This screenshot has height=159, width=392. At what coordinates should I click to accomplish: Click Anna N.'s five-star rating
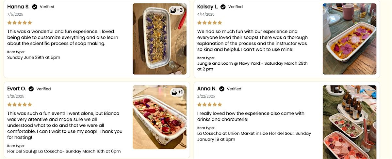coord(209,105)
